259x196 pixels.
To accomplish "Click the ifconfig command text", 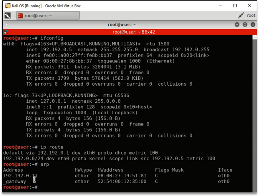I will click(52, 38).
